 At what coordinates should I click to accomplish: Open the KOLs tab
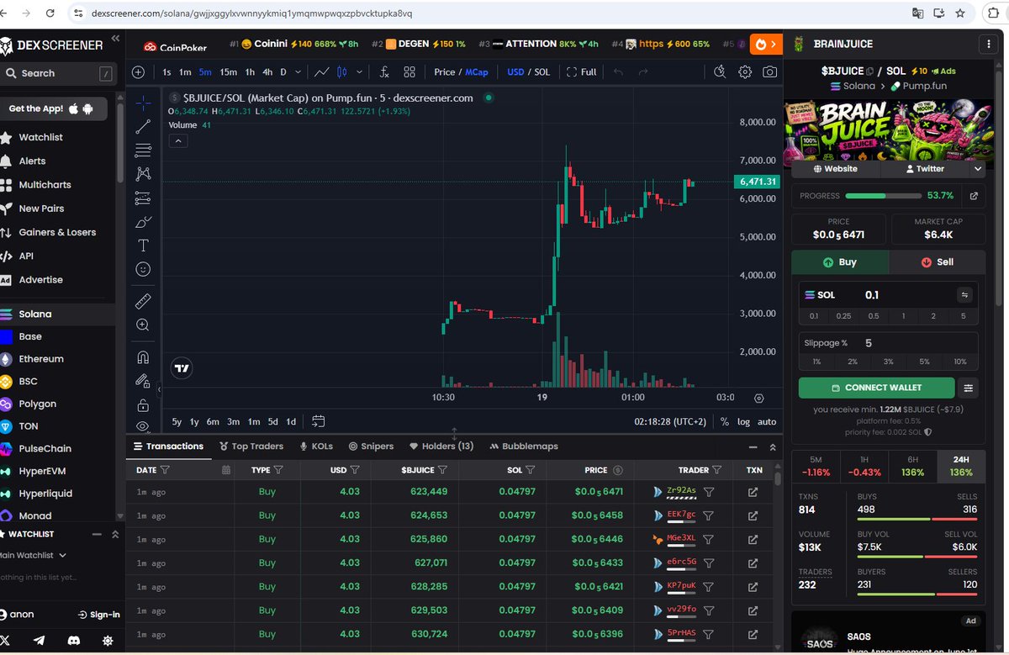coord(316,446)
